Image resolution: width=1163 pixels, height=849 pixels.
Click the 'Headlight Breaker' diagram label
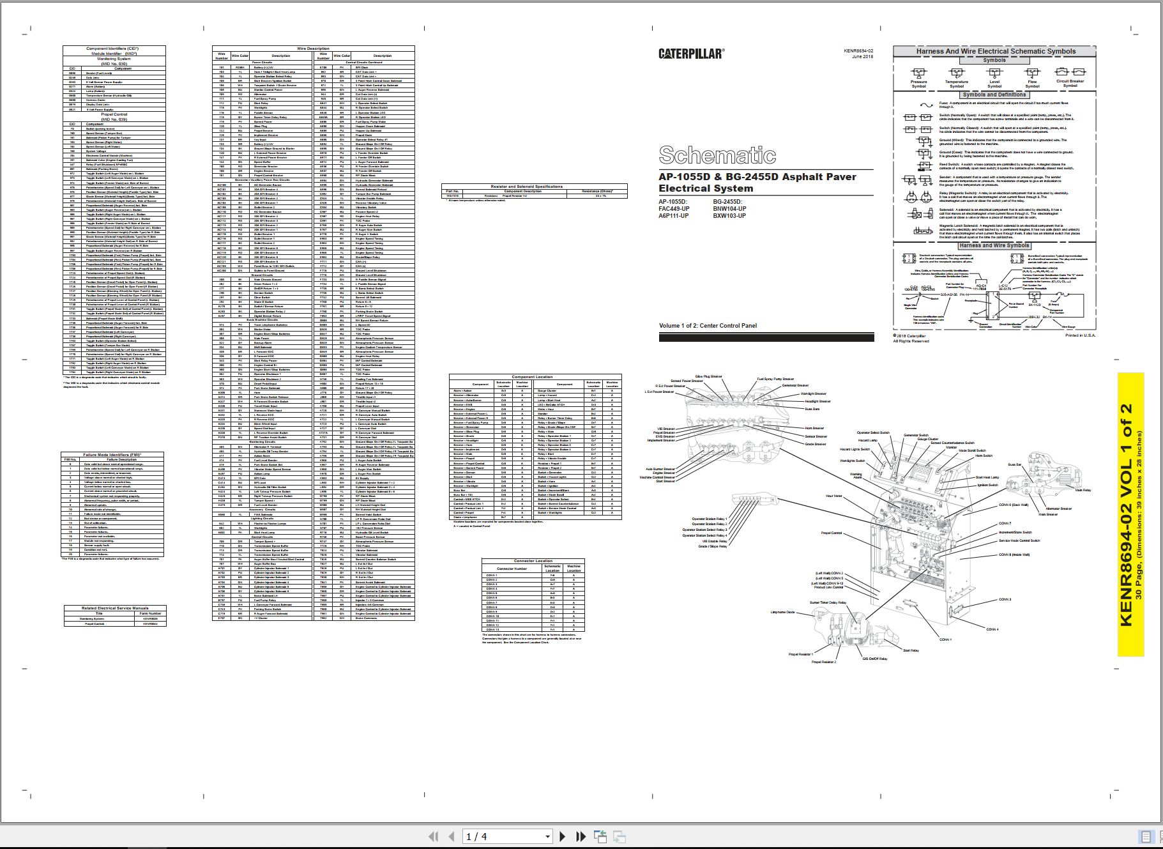pos(817,401)
